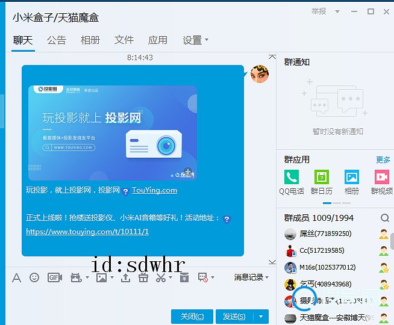Click avatar of member 乞丐(408943968)
This screenshot has width=394, height=325.
pyautogui.click(x=290, y=284)
